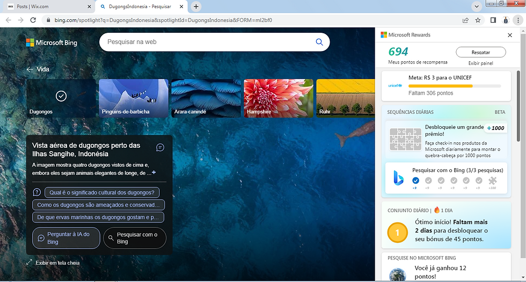Click the Resgatar button
The image size is (526, 282).
(481, 53)
